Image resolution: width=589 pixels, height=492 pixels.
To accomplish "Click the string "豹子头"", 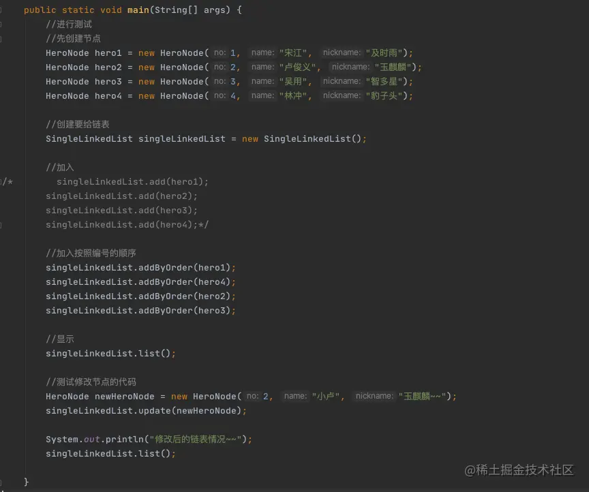I will (x=384, y=96).
